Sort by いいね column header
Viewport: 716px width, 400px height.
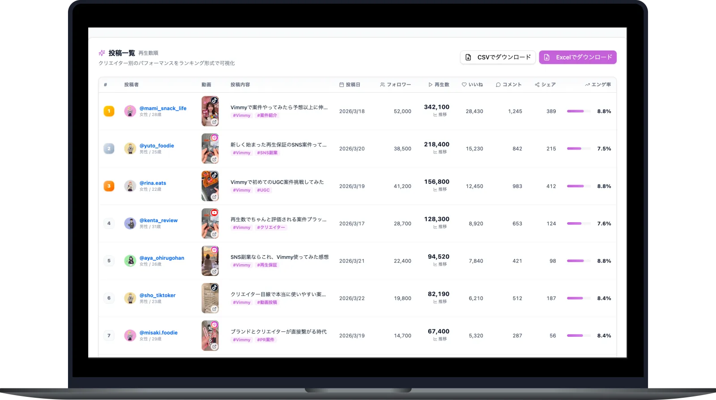click(473, 85)
